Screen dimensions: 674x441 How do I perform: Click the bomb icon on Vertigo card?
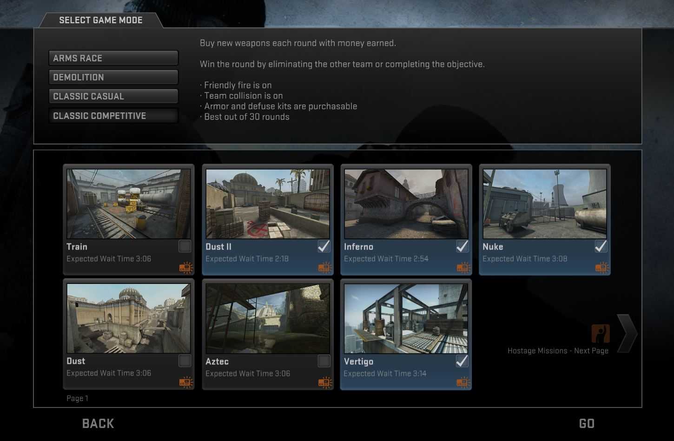[x=463, y=382]
